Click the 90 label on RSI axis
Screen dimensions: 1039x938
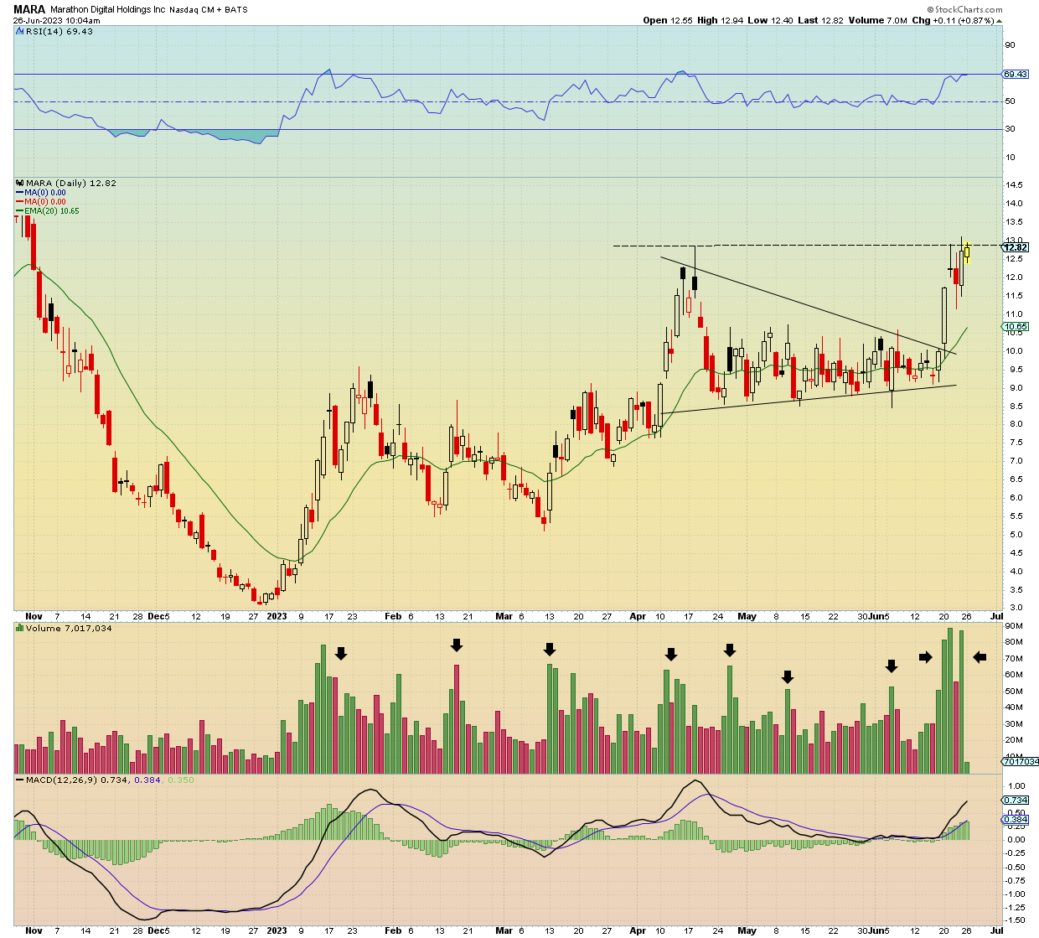1011,45
